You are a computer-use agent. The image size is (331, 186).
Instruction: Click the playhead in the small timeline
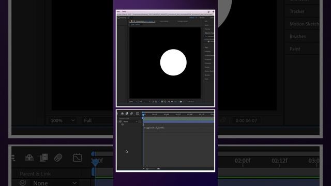pos(143,115)
